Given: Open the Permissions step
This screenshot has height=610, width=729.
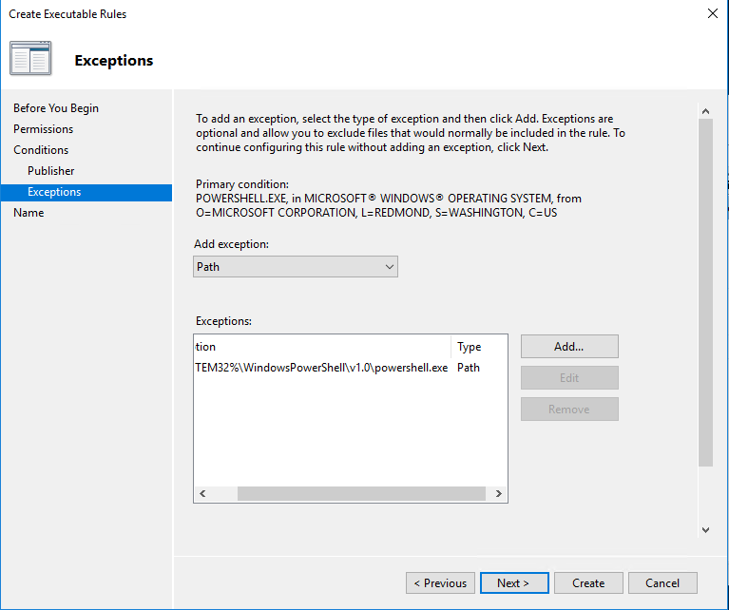Looking at the screenshot, I should pyautogui.click(x=43, y=129).
